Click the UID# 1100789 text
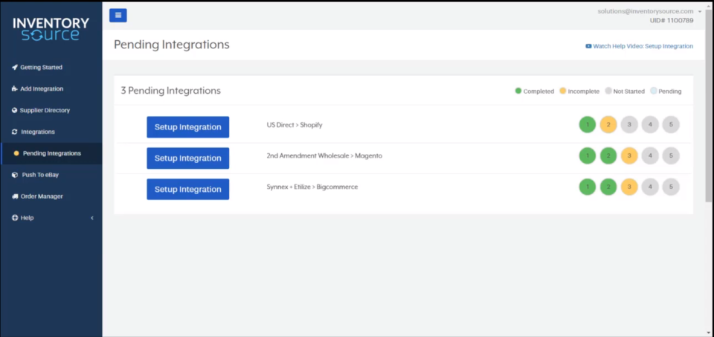The width and height of the screenshot is (714, 337). pos(672,21)
